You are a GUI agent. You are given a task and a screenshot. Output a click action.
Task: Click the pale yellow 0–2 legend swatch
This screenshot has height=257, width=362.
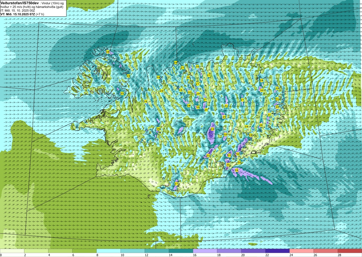click(x=12, y=251)
